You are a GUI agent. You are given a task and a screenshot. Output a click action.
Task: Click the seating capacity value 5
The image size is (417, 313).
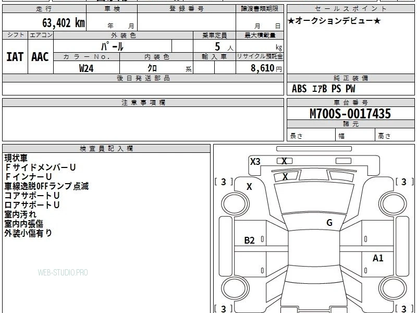coord(217,47)
